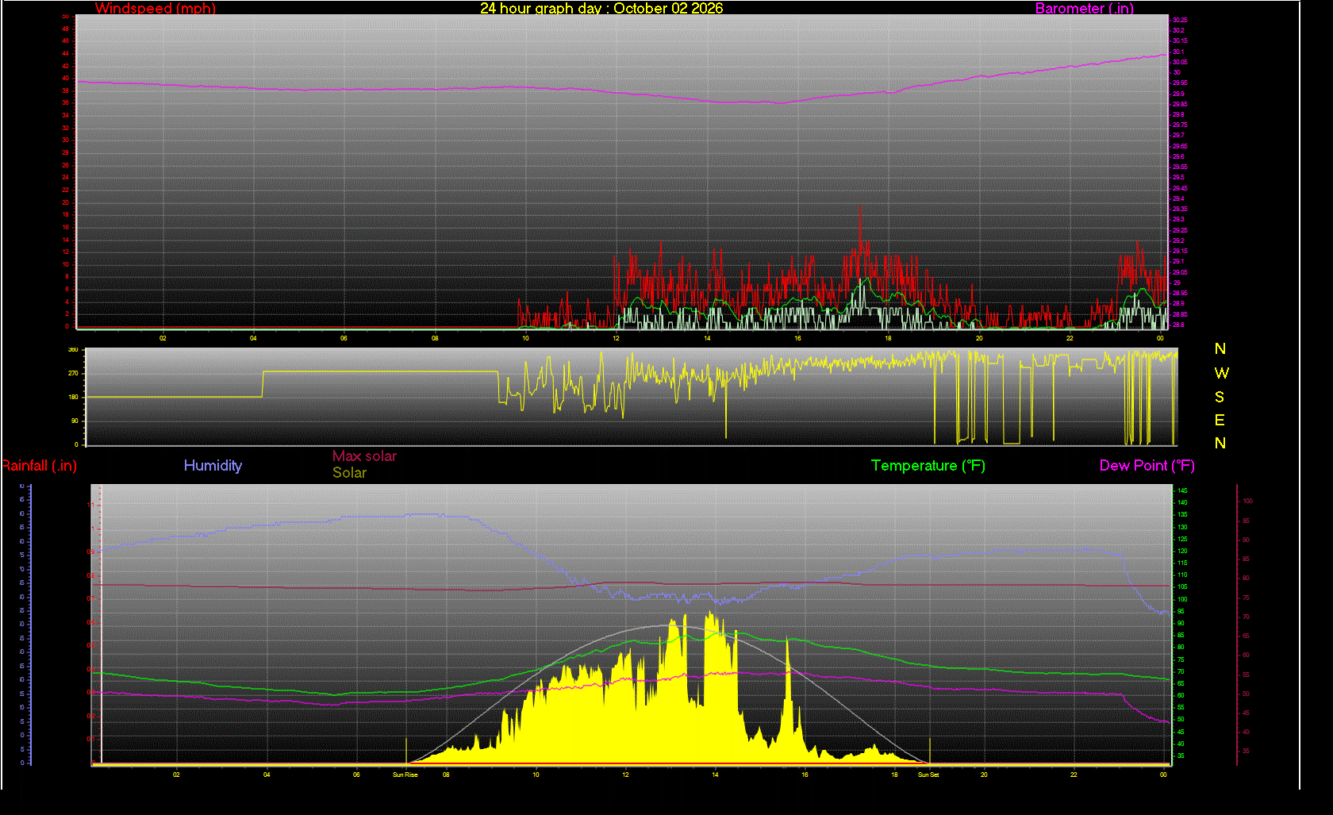
Task: Select the Humidity legend label
Action: pyautogui.click(x=213, y=466)
